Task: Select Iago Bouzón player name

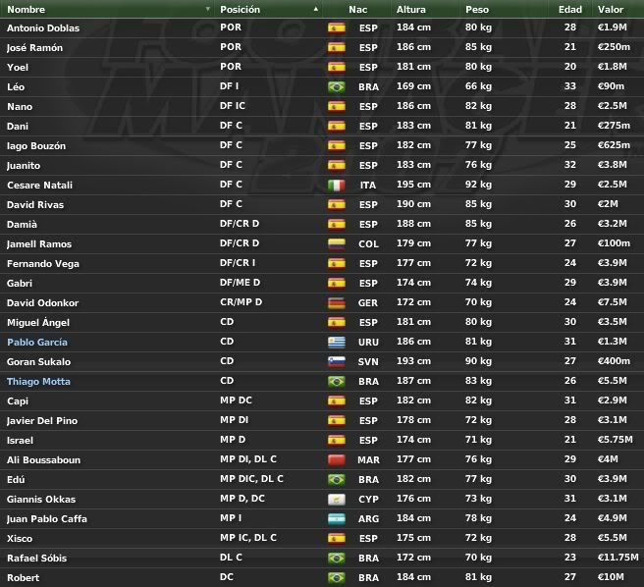Action: 36,146
